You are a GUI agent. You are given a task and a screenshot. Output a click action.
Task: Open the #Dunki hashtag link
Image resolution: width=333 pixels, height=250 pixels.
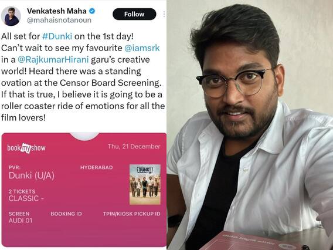coord(57,36)
